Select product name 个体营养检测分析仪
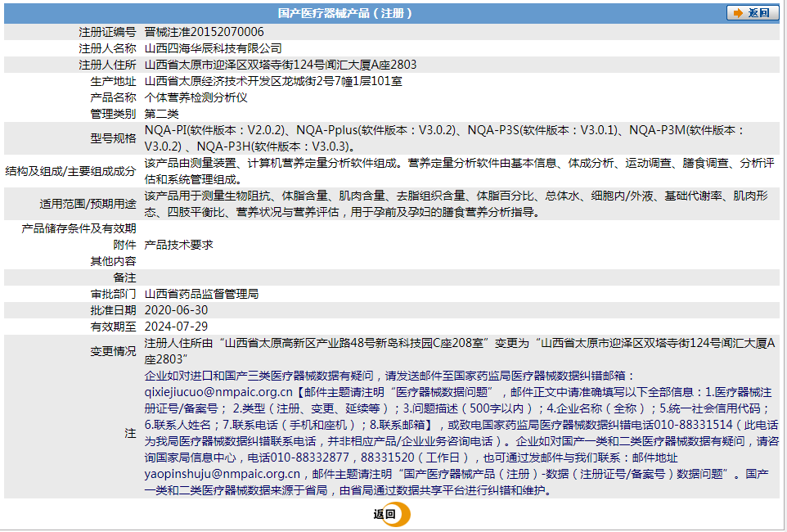This screenshot has width=787, height=532. pos(196,97)
